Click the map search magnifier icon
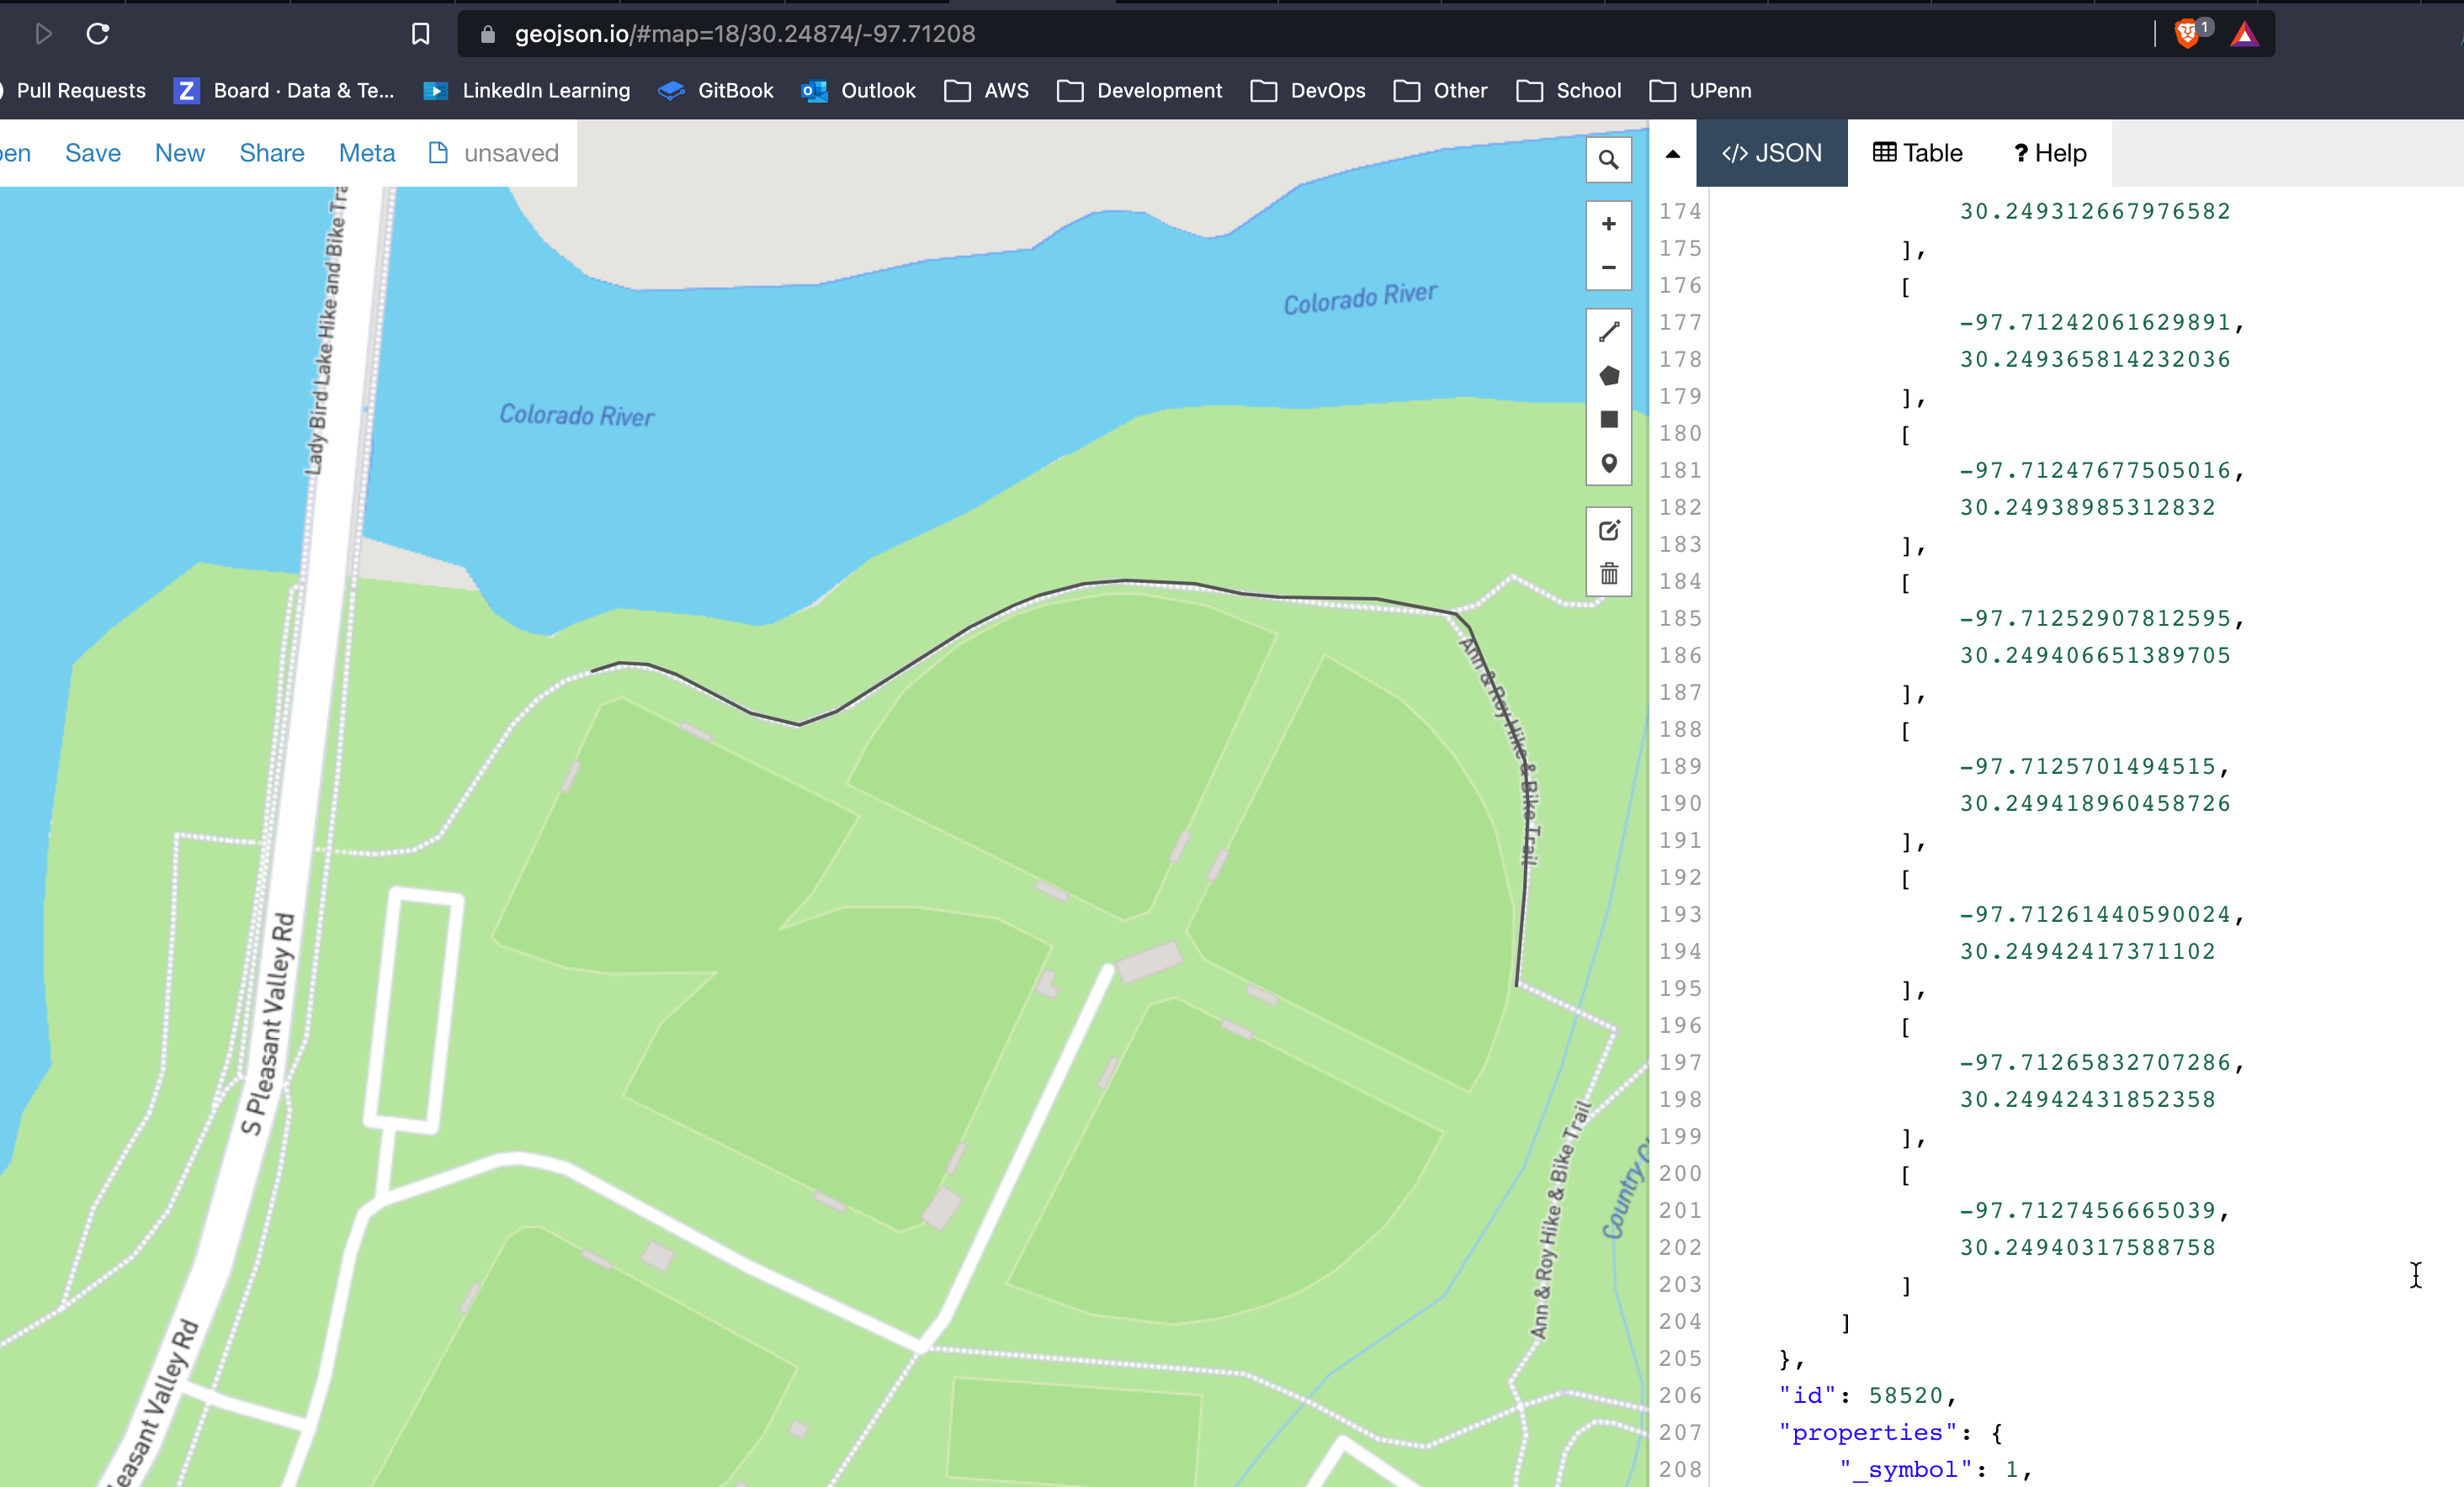Viewport: 2464px width, 1487px height. click(x=1608, y=160)
